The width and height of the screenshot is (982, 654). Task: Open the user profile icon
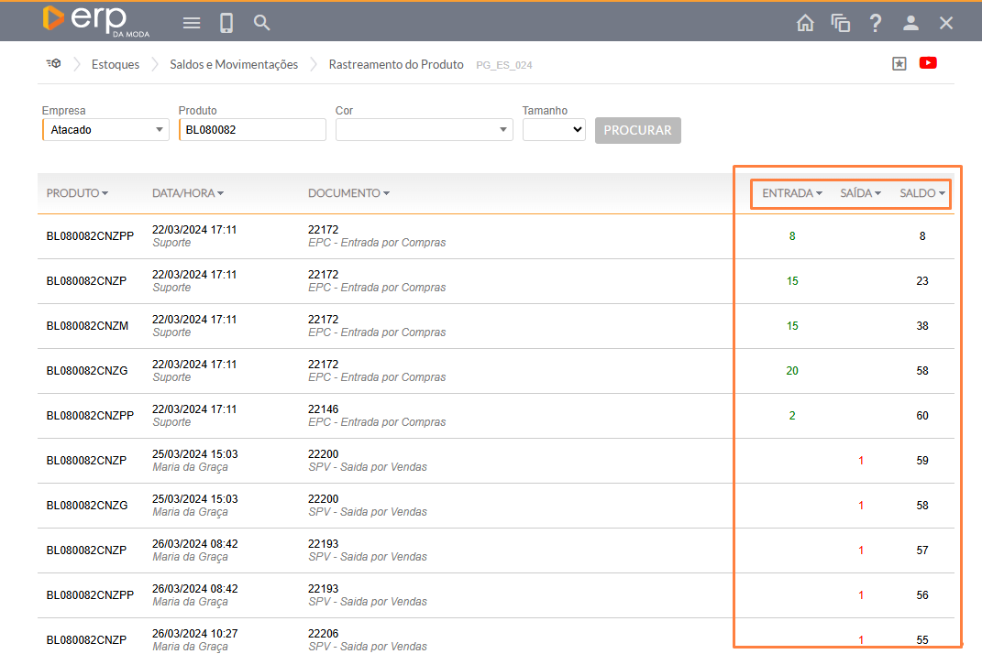tap(910, 23)
